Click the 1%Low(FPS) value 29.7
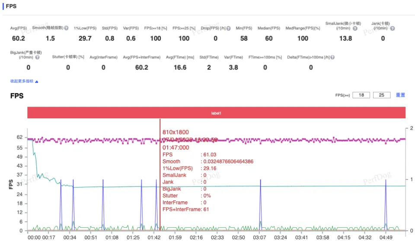The height and width of the screenshot is (241, 415). [85, 38]
